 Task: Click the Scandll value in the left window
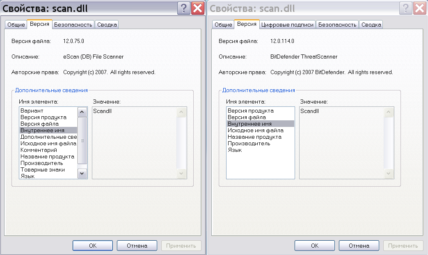102,111
